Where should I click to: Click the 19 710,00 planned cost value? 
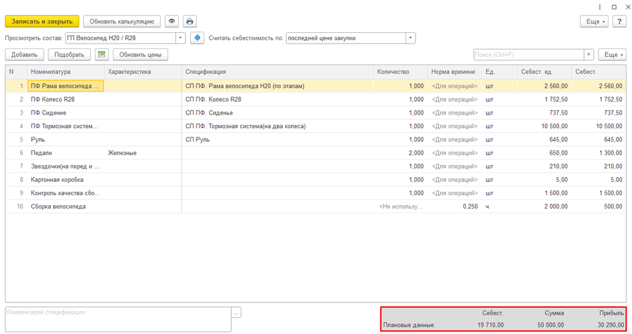[491, 325]
